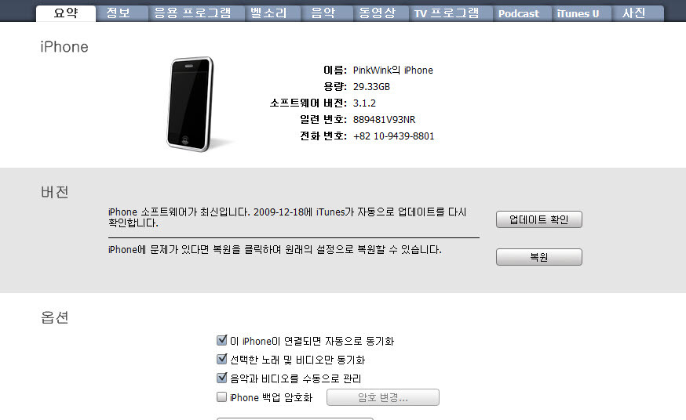This screenshot has height=420, width=686.
Task: Disable 음악과 비디오를 수동으로 관리 checkbox
Action: [x=222, y=378]
